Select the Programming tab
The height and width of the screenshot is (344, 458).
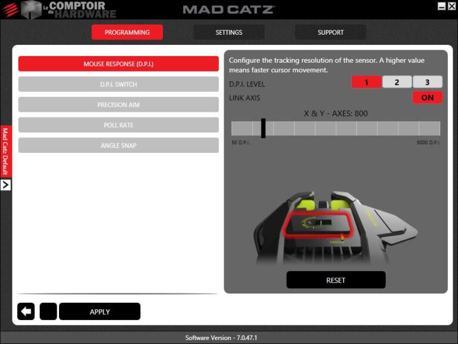(x=127, y=32)
